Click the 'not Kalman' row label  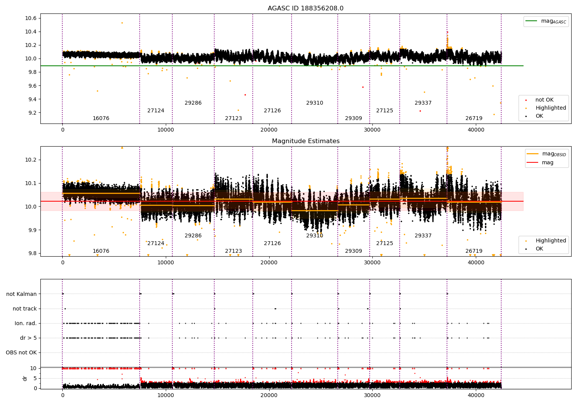click(22, 294)
